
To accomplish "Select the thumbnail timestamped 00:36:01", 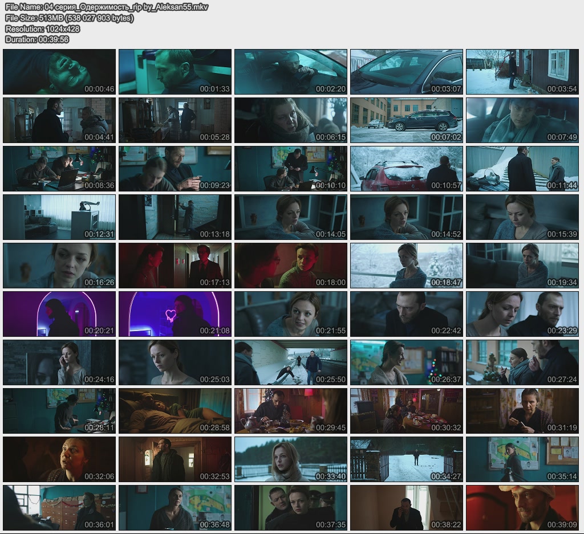I will pyautogui.click(x=59, y=508).
